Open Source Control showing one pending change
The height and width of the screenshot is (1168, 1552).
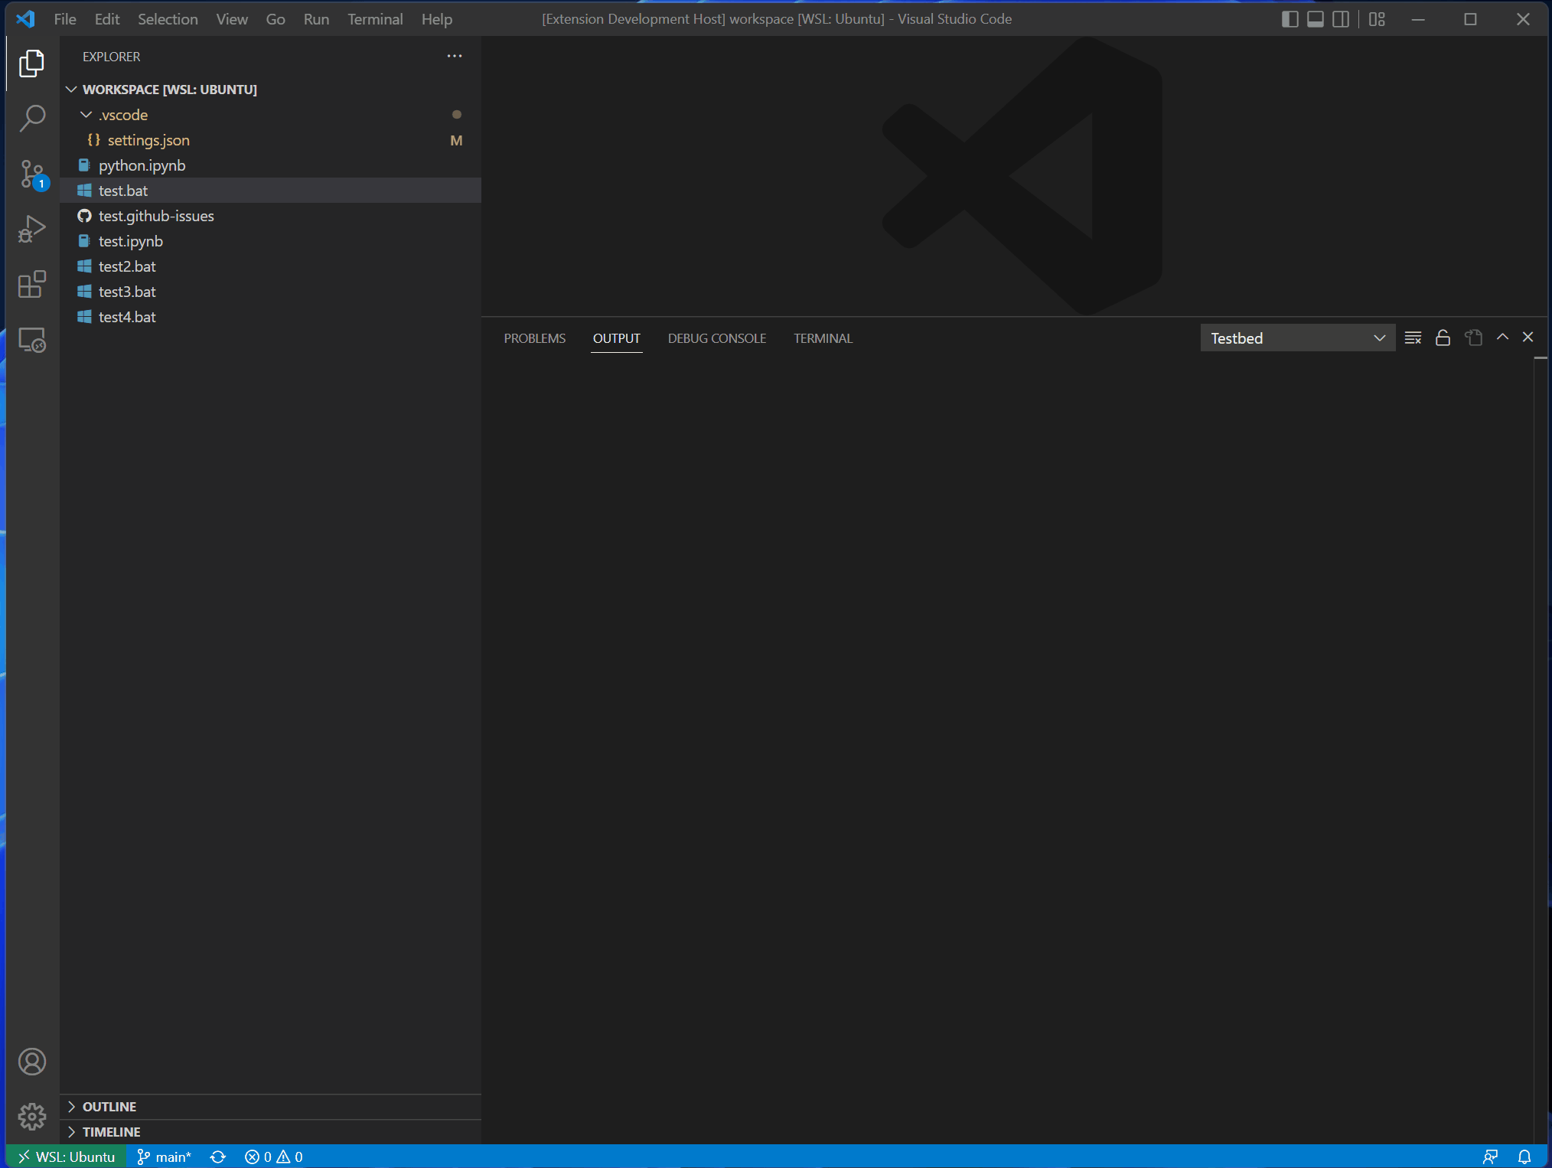(31, 174)
